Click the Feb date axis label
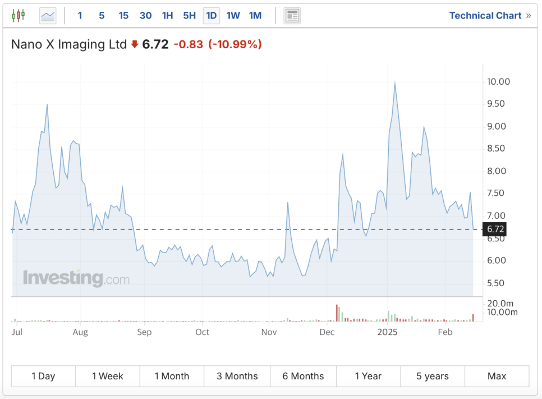 [x=445, y=332]
